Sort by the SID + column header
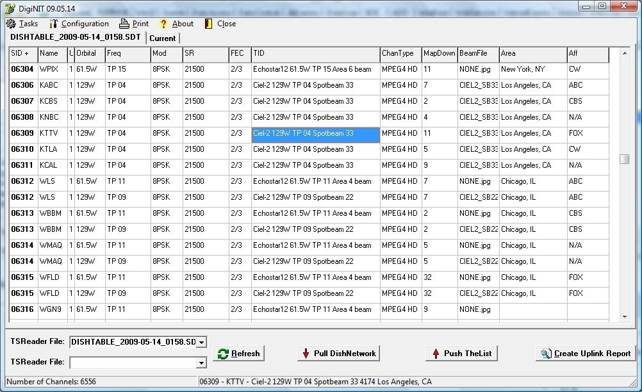 pyautogui.click(x=23, y=54)
